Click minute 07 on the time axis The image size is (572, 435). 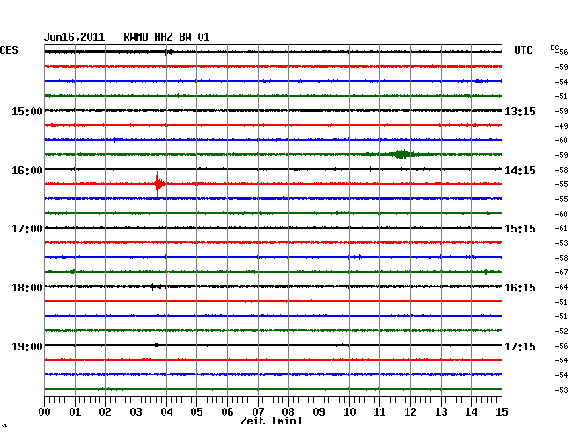coord(258,411)
